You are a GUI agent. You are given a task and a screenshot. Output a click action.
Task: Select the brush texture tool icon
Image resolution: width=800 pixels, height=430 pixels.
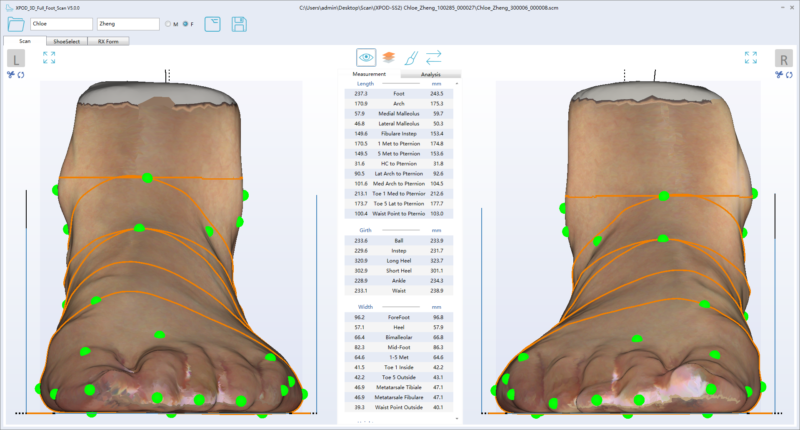411,57
